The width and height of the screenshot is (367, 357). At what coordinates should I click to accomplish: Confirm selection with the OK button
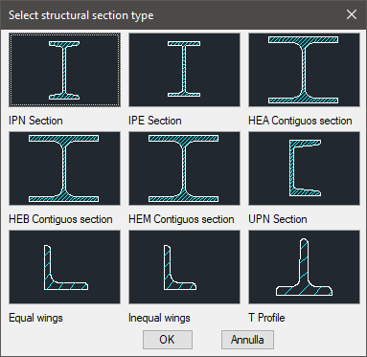click(x=168, y=340)
